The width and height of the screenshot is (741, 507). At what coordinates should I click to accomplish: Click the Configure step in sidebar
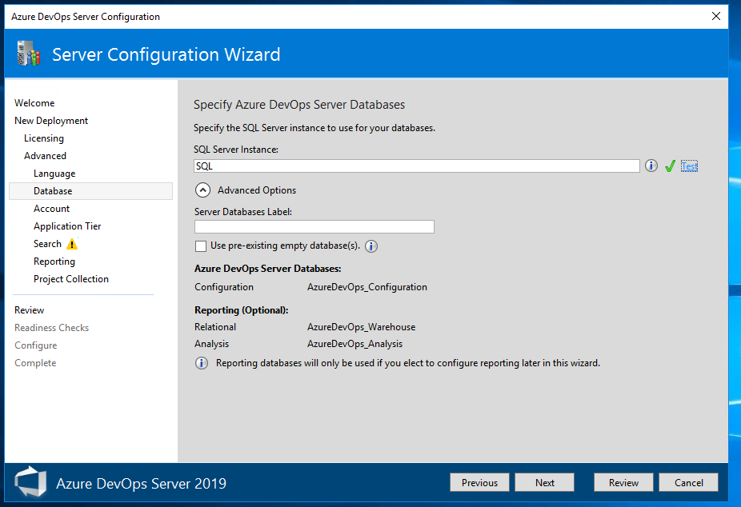pos(36,345)
